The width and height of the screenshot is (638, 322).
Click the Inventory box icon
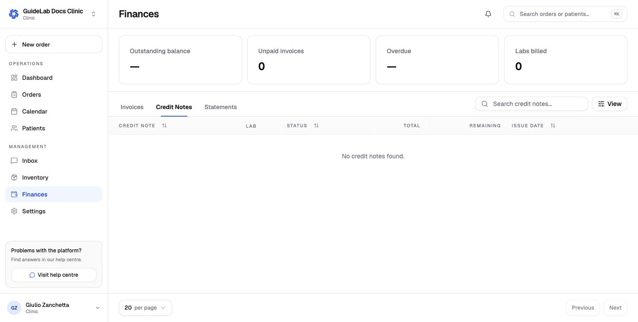tap(14, 177)
